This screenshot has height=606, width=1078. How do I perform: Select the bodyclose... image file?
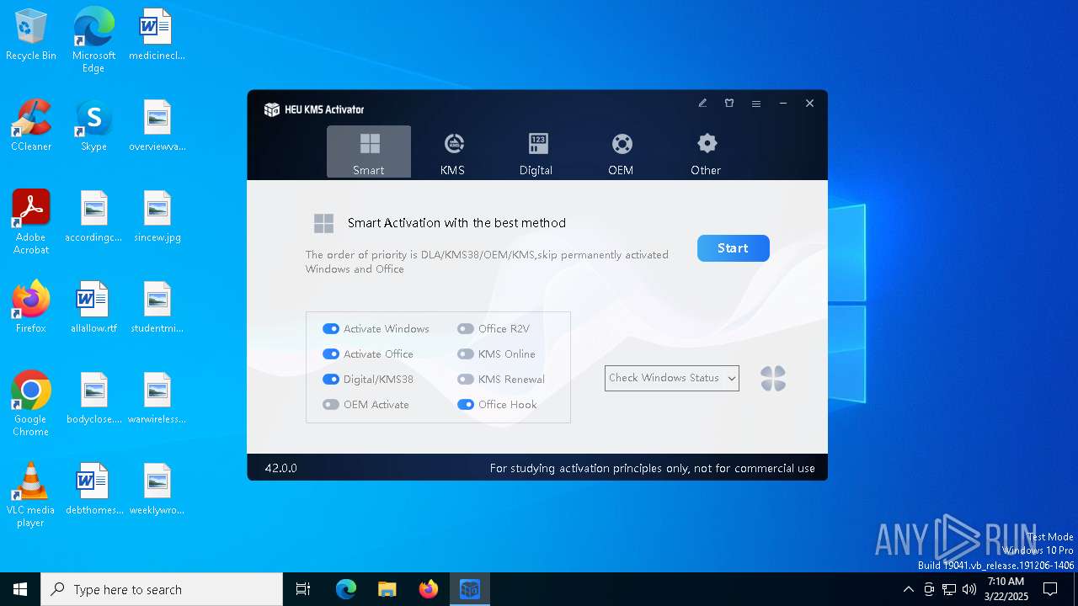coord(93,398)
